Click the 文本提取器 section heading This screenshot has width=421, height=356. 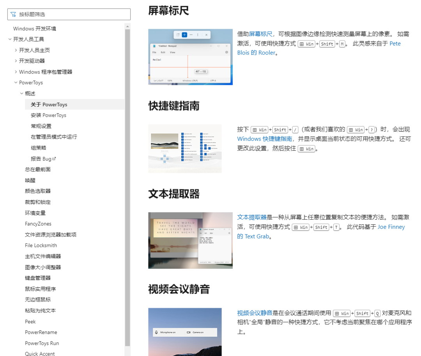(174, 194)
